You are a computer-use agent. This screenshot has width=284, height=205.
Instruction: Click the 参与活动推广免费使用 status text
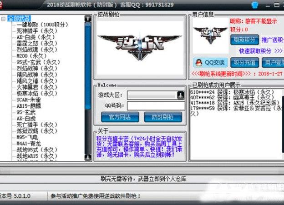coord(96,196)
